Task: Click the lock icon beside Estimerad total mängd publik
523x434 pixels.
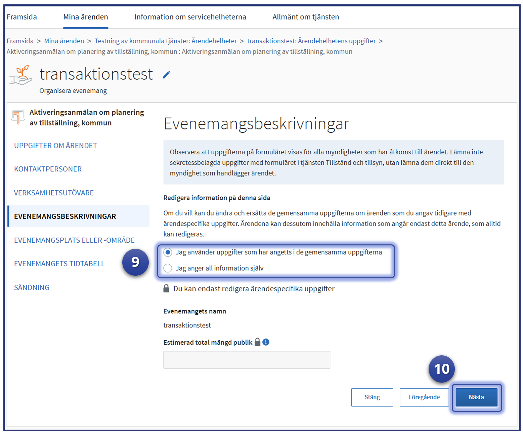Action: coord(257,342)
